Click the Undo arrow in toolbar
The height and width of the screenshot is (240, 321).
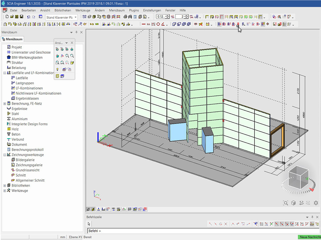click(28, 17)
